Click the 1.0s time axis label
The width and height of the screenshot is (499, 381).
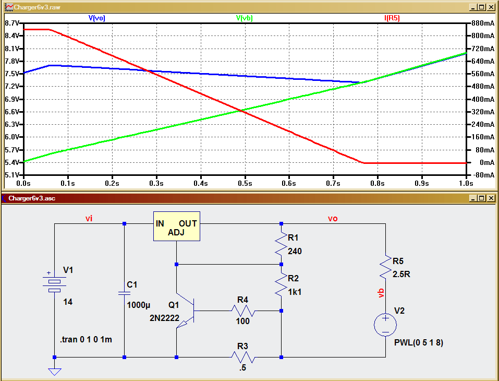(x=466, y=184)
